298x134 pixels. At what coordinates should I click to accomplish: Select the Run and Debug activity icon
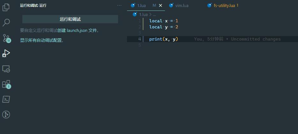pos(6,53)
